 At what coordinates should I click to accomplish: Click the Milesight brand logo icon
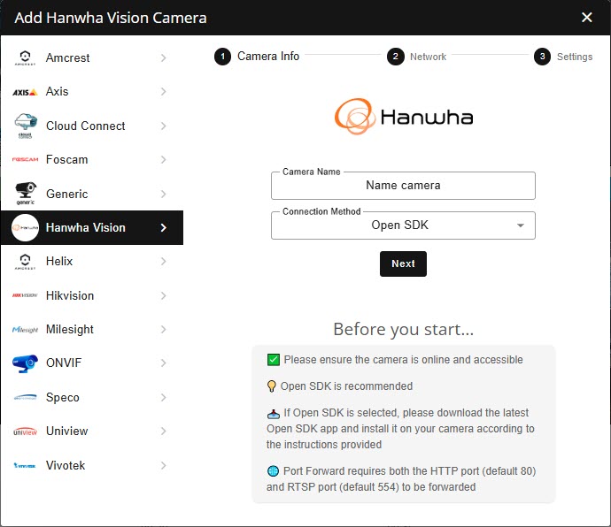coord(25,330)
